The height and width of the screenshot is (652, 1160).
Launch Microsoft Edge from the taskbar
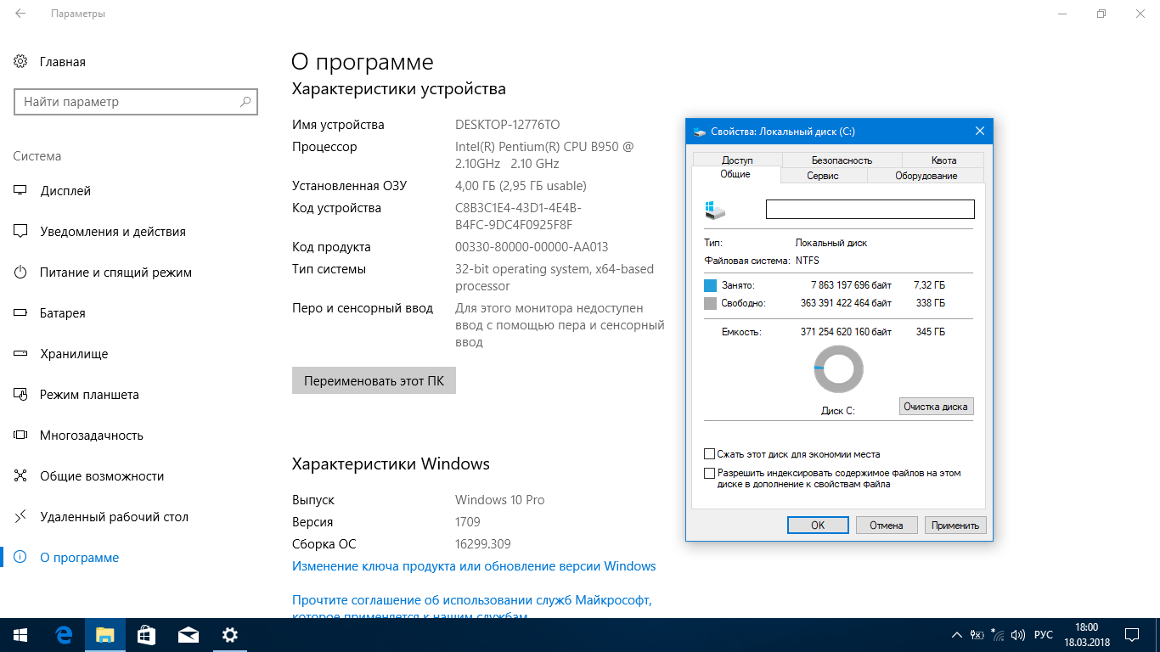pyautogui.click(x=63, y=635)
